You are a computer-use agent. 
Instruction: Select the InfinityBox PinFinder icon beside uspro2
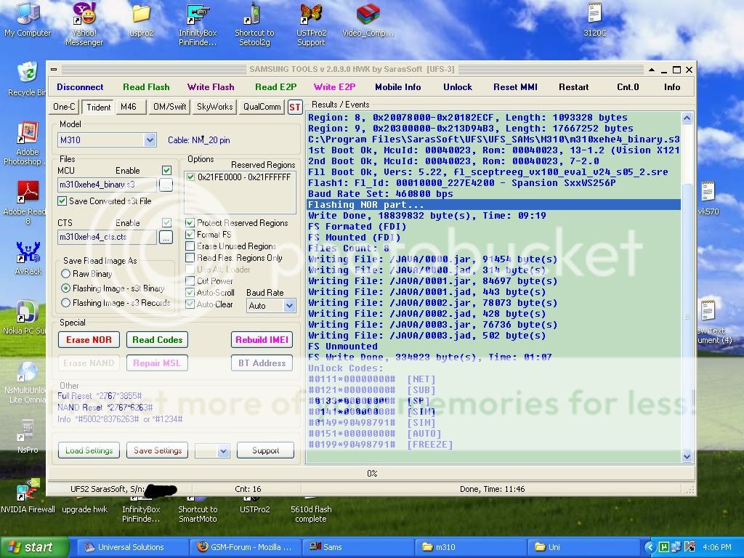(198, 24)
